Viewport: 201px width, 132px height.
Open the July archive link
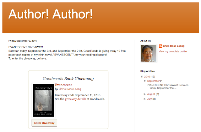pyautogui.click(x=149, y=99)
